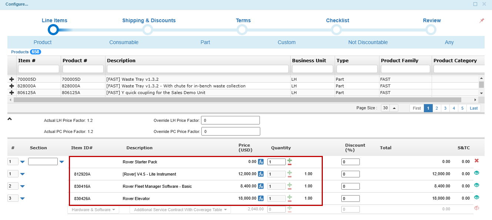Collapse the price factor section chevron

coord(10,119)
